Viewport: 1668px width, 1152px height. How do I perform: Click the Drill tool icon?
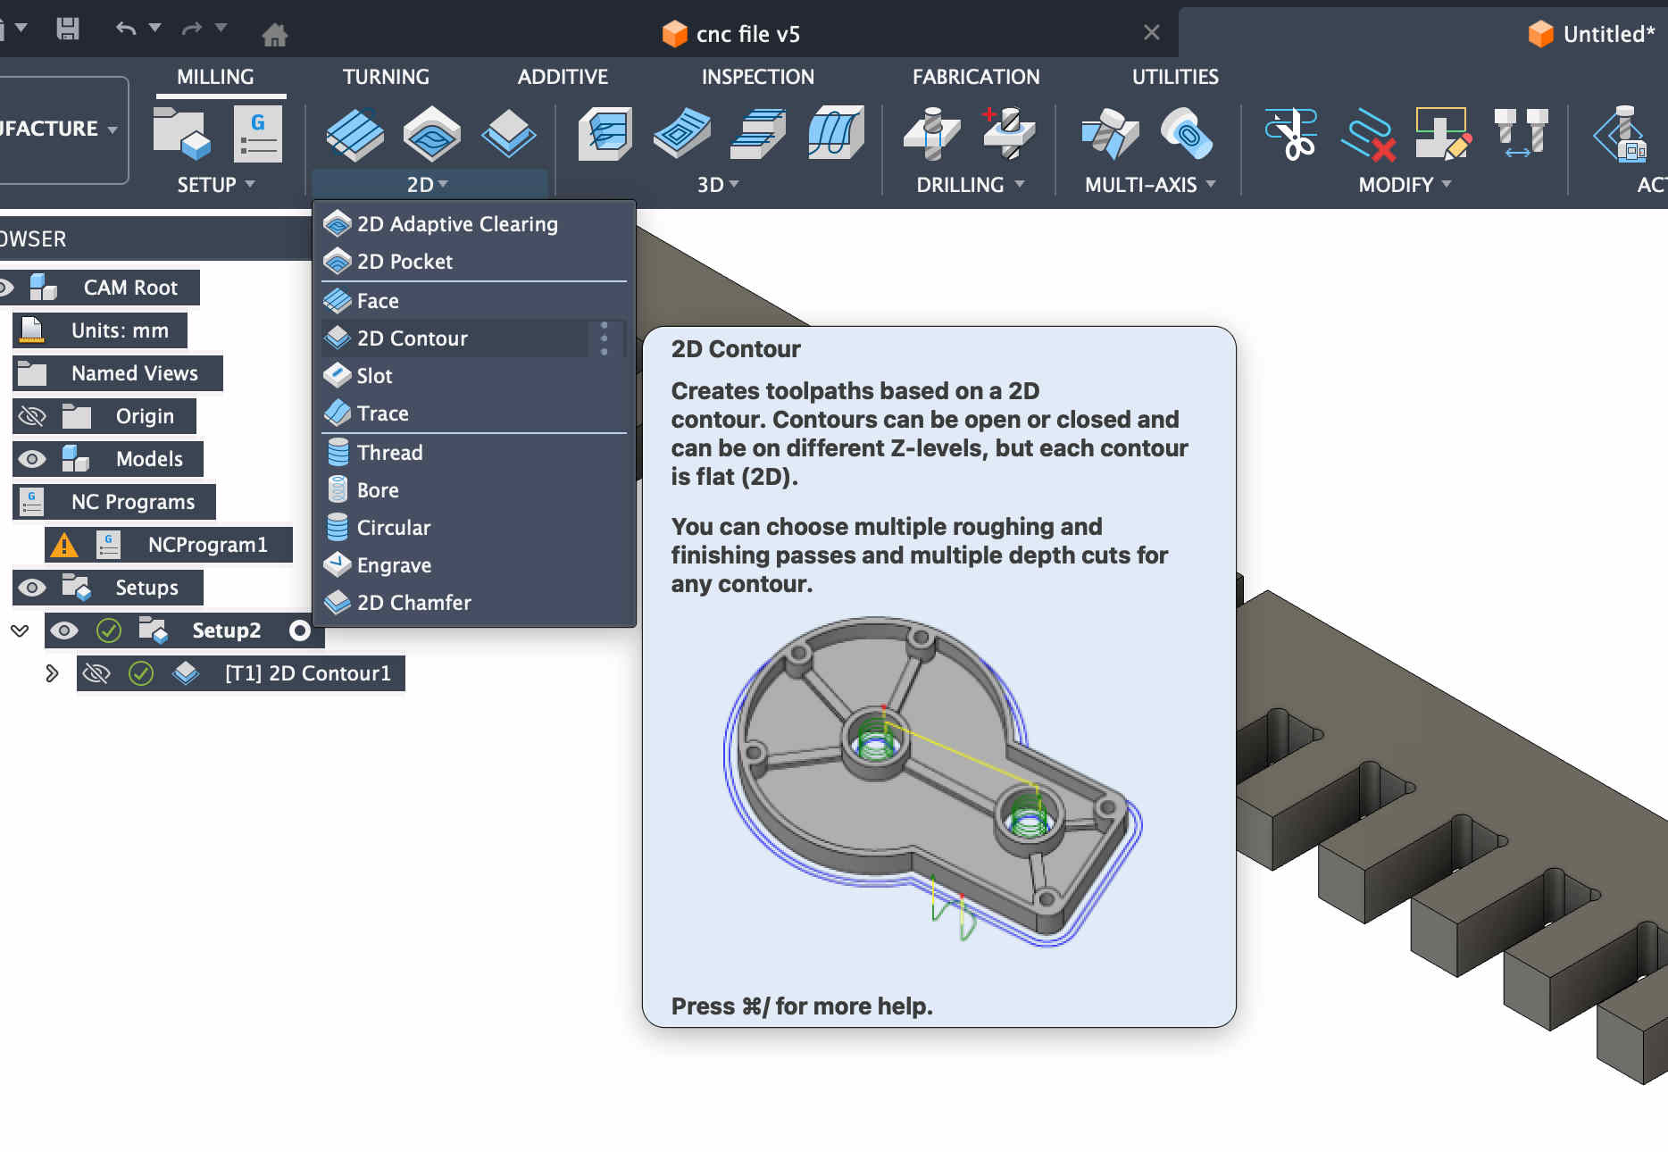click(x=932, y=134)
